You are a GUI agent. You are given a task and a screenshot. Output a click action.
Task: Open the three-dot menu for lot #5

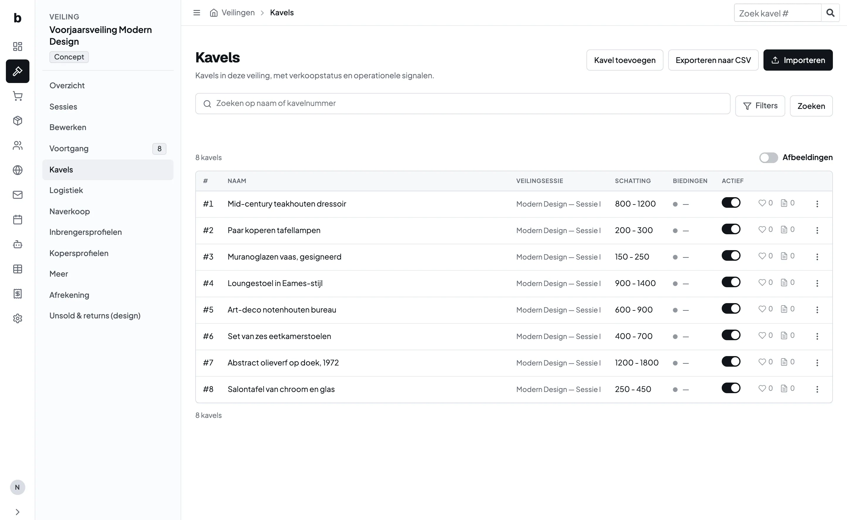click(x=817, y=310)
